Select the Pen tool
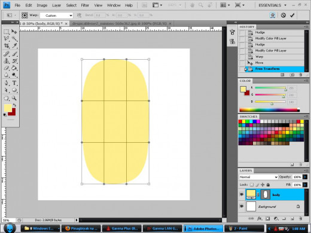The image size is (311, 233). (x=7, y=83)
